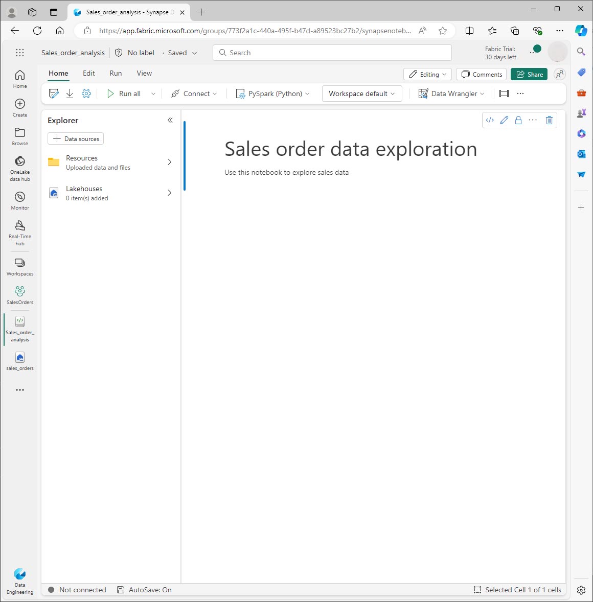
Task: Click the download notebook icon
Action: (70, 94)
